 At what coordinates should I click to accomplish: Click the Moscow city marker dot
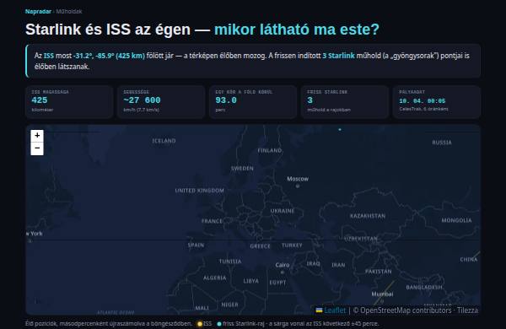click(298, 186)
